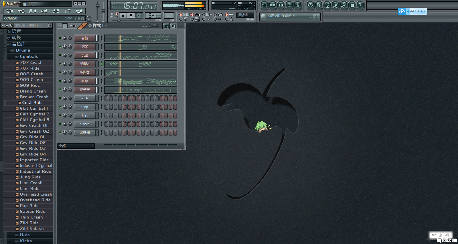Collapse the Cymbals folder
The height and width of the screenshot is (244, 458).
5,57
